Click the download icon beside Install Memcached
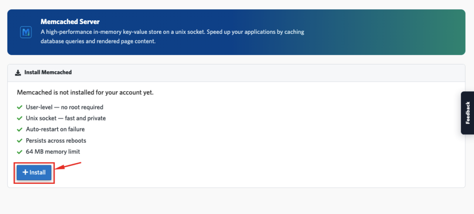Image resolution: width=474 pixels, height=214 pixels. (18, 73)
